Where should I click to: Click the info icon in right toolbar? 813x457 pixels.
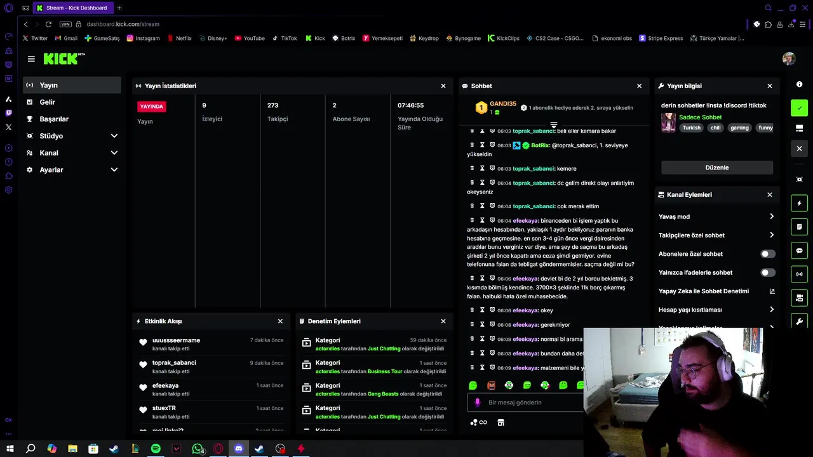pyautogui.click(x=799, y=84)
